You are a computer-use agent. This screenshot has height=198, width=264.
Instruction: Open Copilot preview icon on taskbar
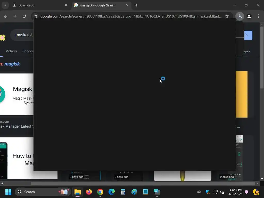[x=256, y=192]
